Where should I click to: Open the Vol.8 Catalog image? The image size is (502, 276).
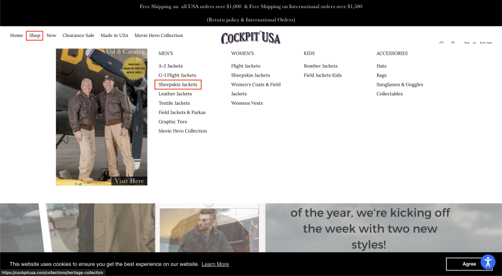click(x=102, y=117)
